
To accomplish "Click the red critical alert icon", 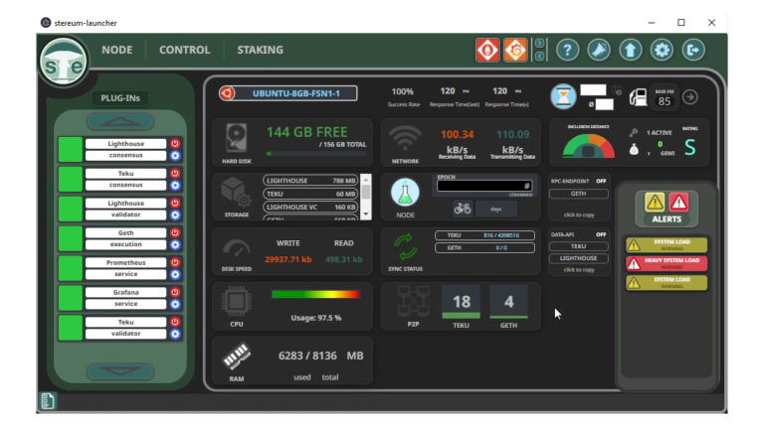I will point(678,202).
